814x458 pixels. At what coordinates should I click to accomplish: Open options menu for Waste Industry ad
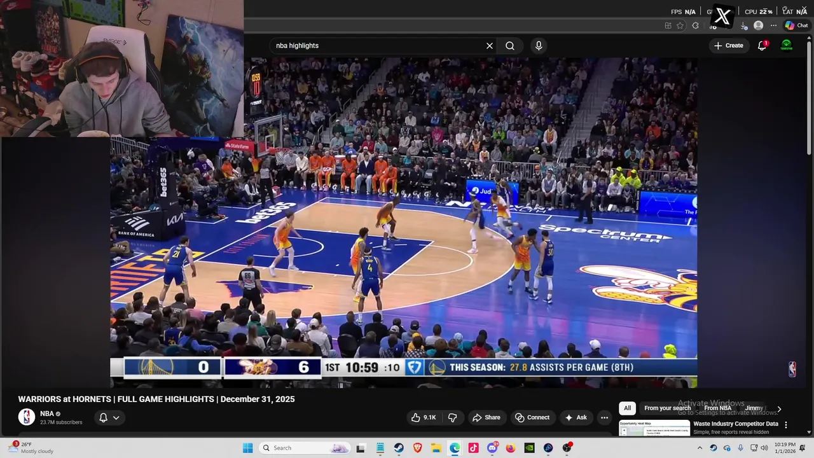(786, 425)
